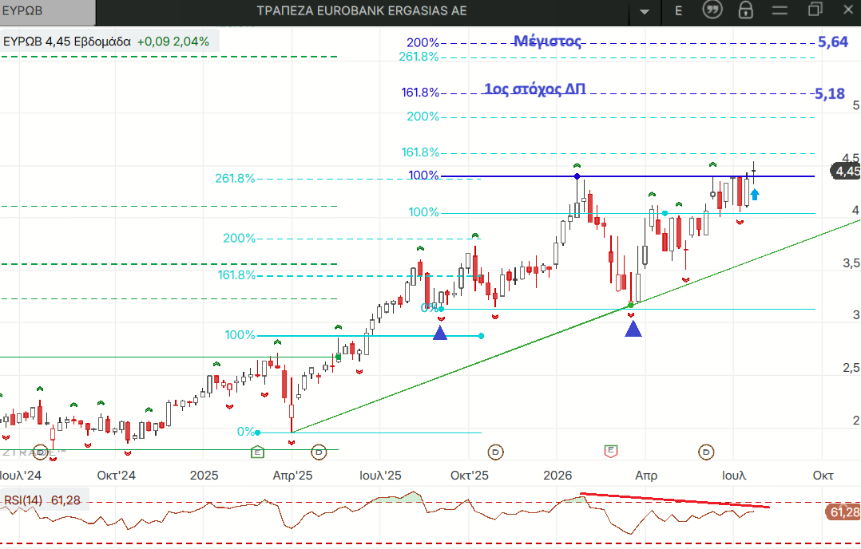The image size is (861, 549).
Task: Click the ΕΥΡΩΒ ticker tab
Action: click(x=48, y=12)
